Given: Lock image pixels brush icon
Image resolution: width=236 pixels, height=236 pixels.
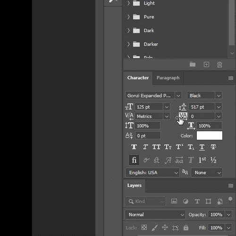Looking at the screenshot, I should pyautogui.click(x=155, y=228).
